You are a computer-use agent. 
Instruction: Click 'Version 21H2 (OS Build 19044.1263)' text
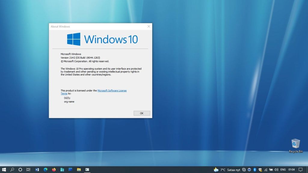tap(80, 58)
